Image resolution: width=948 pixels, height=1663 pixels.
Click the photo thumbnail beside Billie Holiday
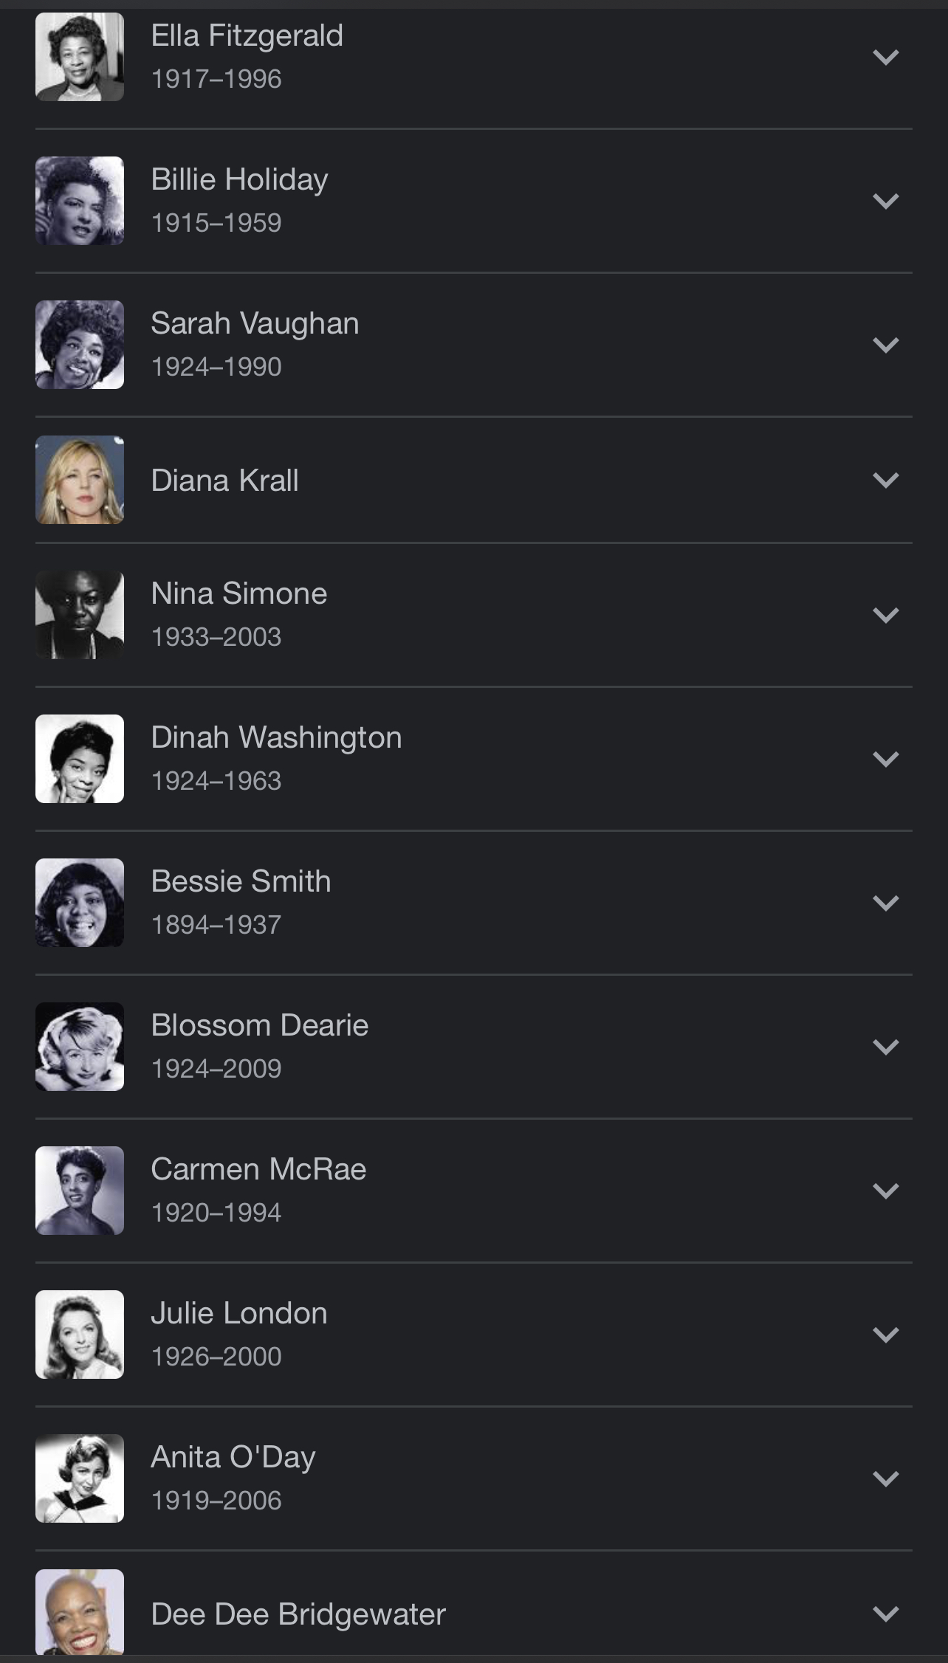click(x=80, y=201)
